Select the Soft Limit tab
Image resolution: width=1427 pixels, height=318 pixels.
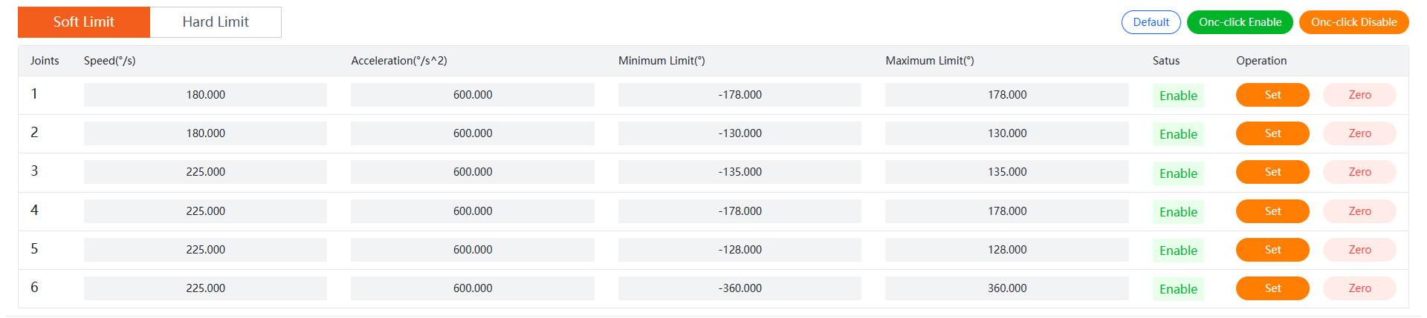click(84, 22)
